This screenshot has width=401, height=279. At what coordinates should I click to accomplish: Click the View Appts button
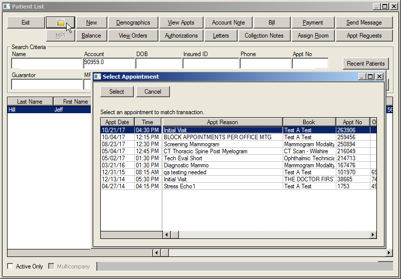click(180, 23)
